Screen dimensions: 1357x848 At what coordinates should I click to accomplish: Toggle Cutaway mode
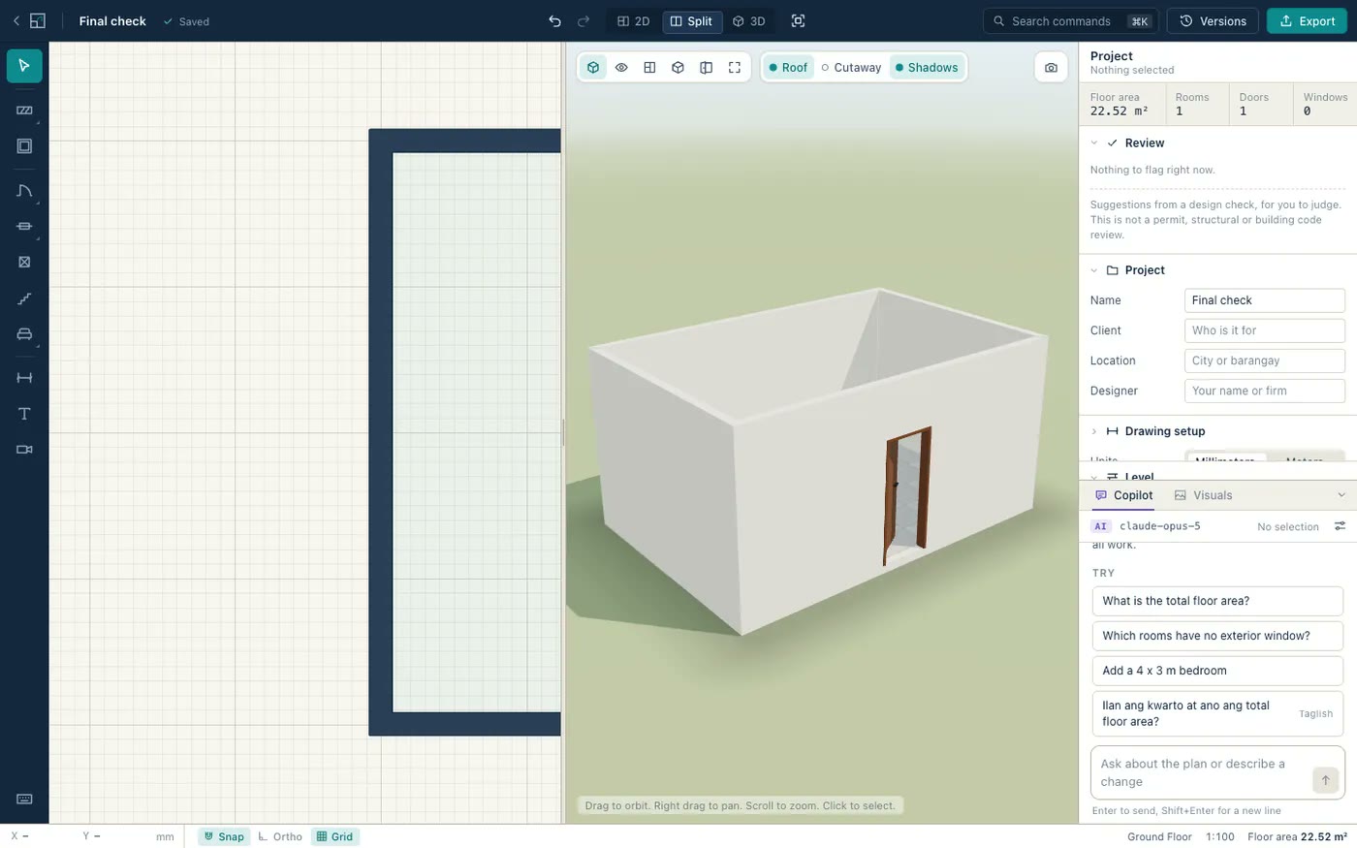coord(850,68)
